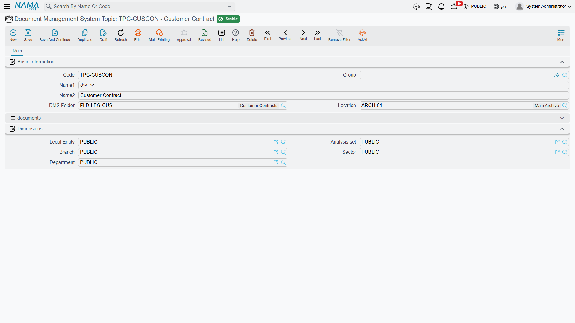Expand the documents section
Screen dimensions: 575x323
pyautogui.click(x=562, y=118)
